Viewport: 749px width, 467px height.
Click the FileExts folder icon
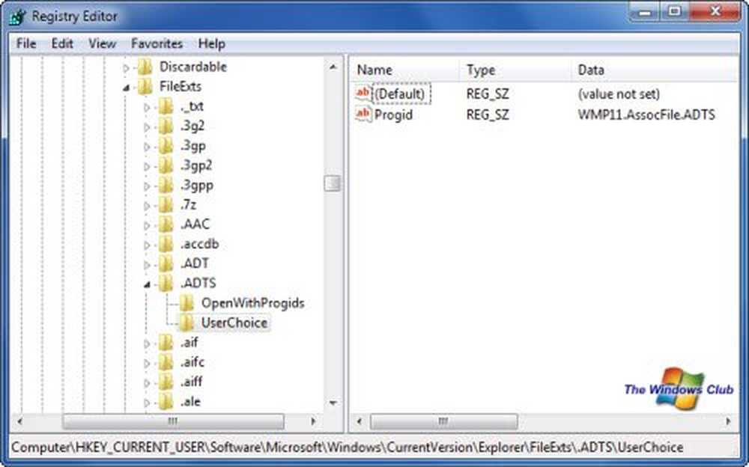(x=145, y=86)
